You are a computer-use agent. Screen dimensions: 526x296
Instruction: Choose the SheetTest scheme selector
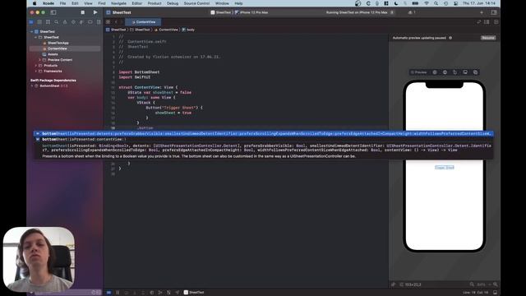[x=221, y=12]
